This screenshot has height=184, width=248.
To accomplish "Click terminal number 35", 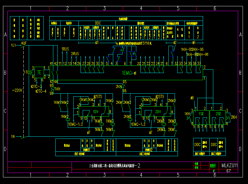I will [190, 63].
